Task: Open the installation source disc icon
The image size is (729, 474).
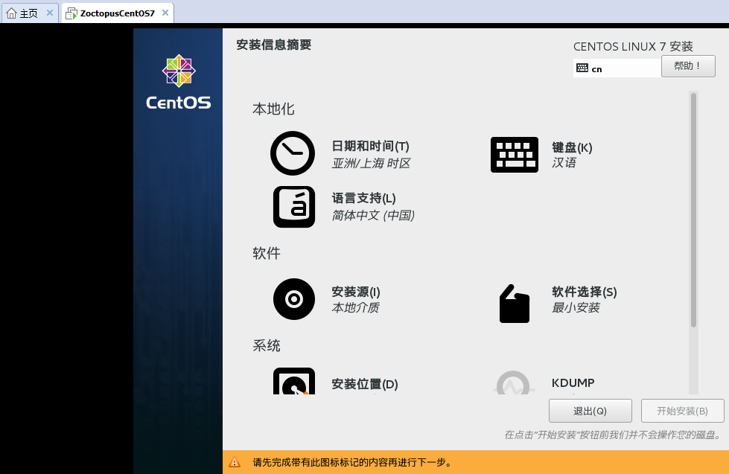Action: coord(294,299)
